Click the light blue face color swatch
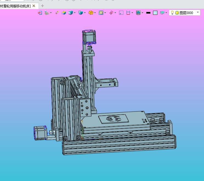The image size is (204, 181). pyautogui.click(x=155, y=13)
